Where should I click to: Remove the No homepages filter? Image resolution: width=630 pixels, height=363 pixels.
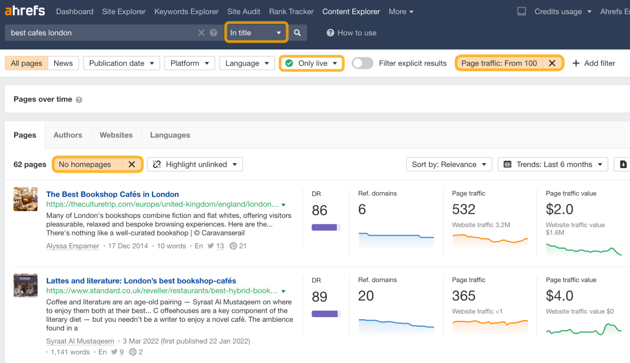(x=132, y=164)
